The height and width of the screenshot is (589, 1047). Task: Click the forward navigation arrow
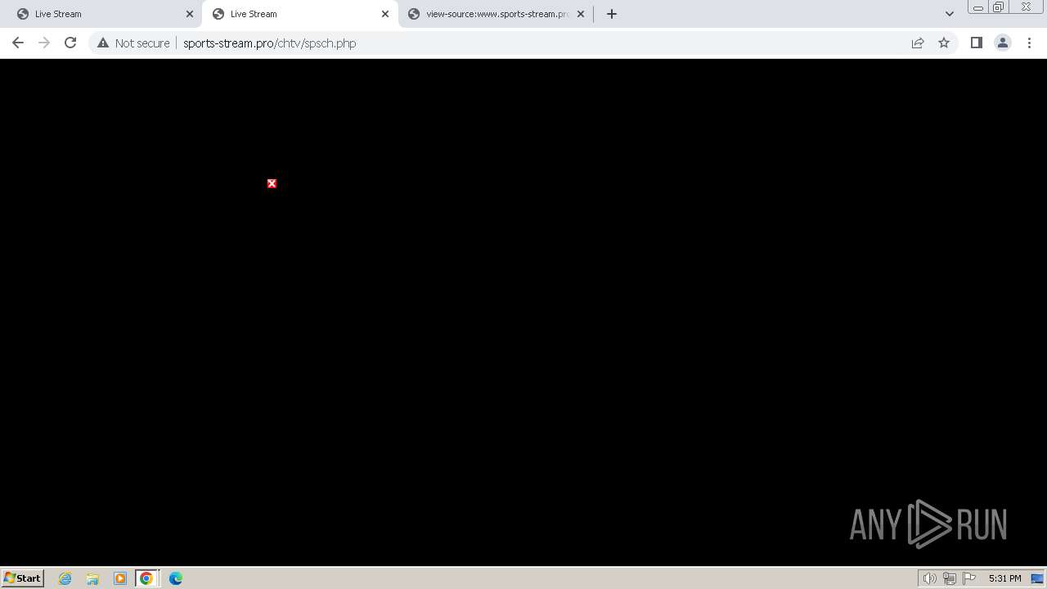(44, 43)
